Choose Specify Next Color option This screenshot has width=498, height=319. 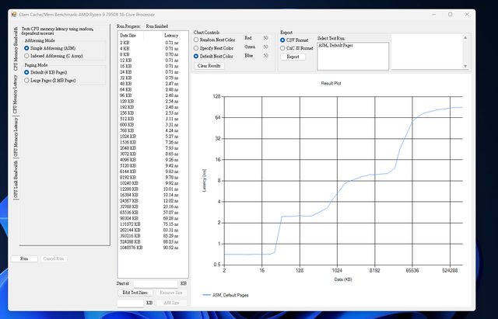pyautogui.click(x=196, y=47)
